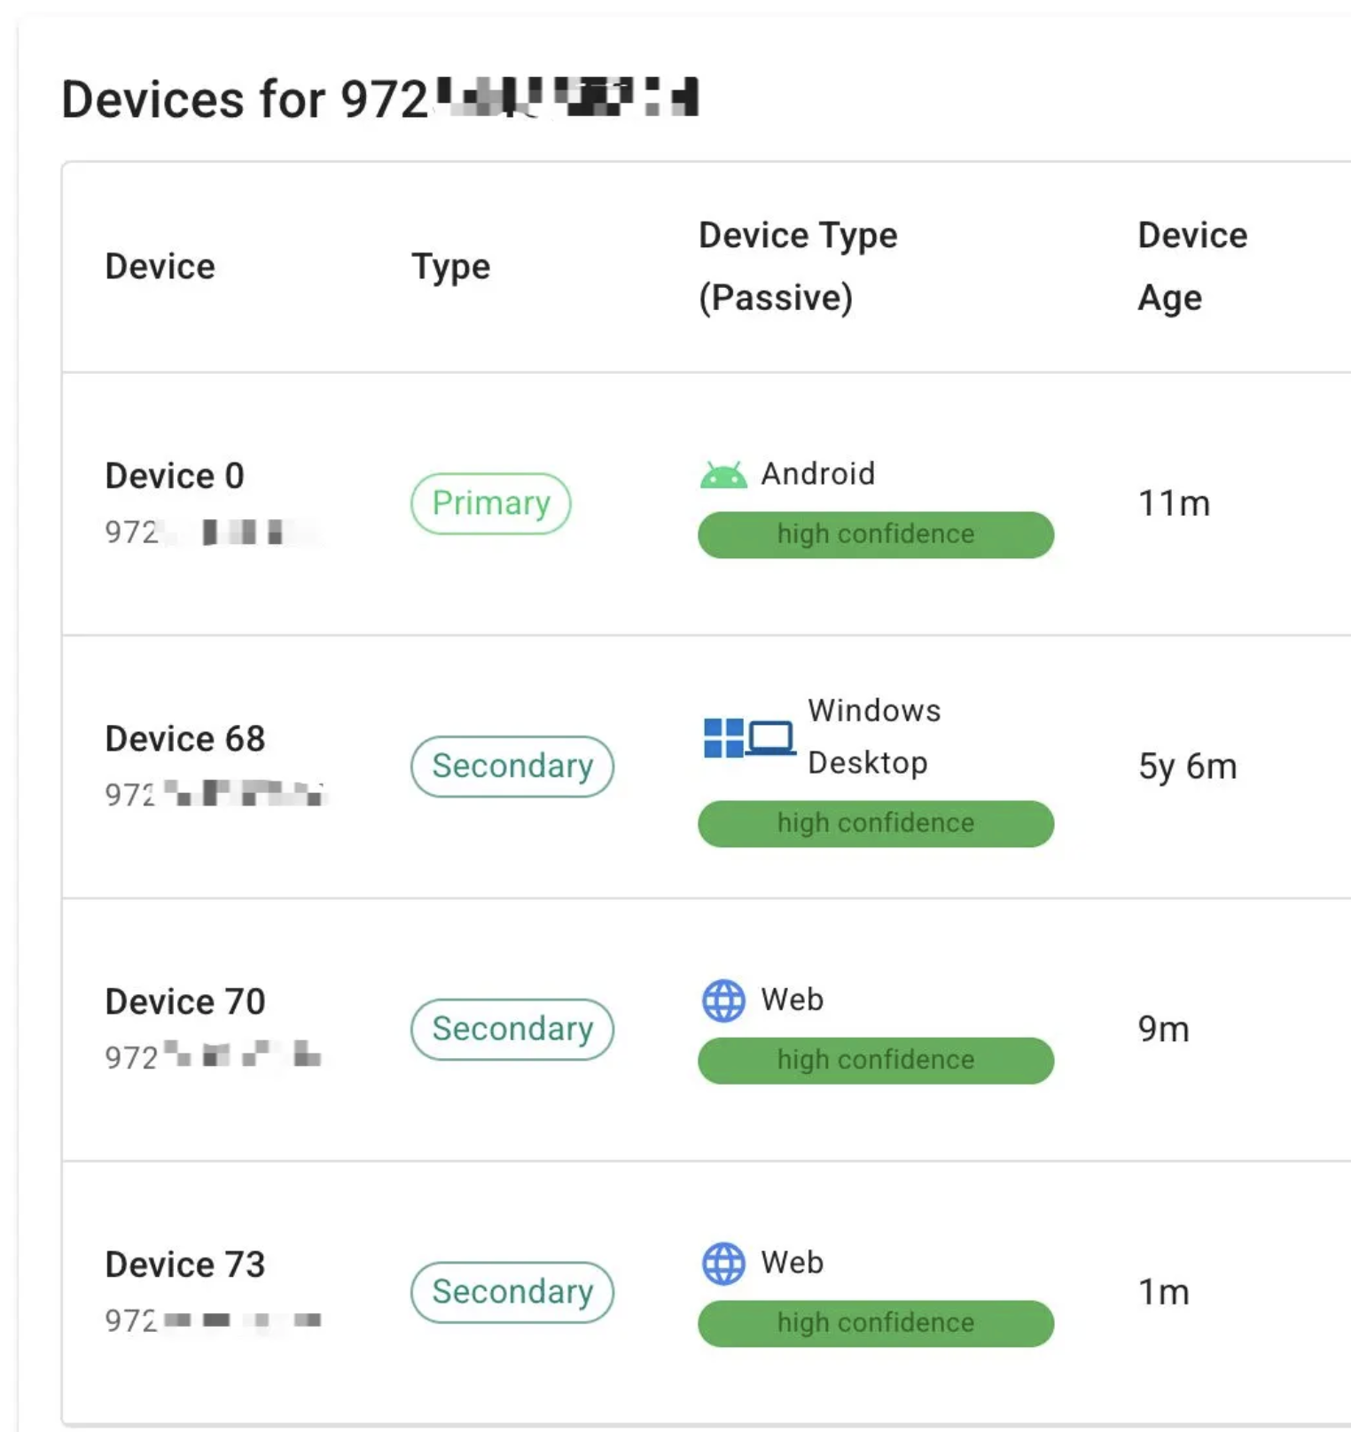Sort by the Type column header
This screenshot has height=1432, width=1351.
[450, 267]
